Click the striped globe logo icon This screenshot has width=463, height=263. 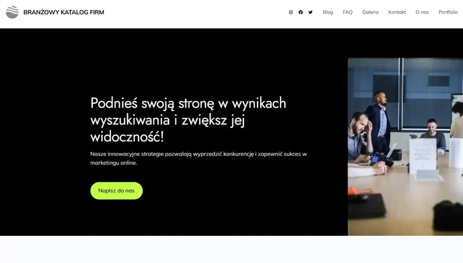[12, 12]
